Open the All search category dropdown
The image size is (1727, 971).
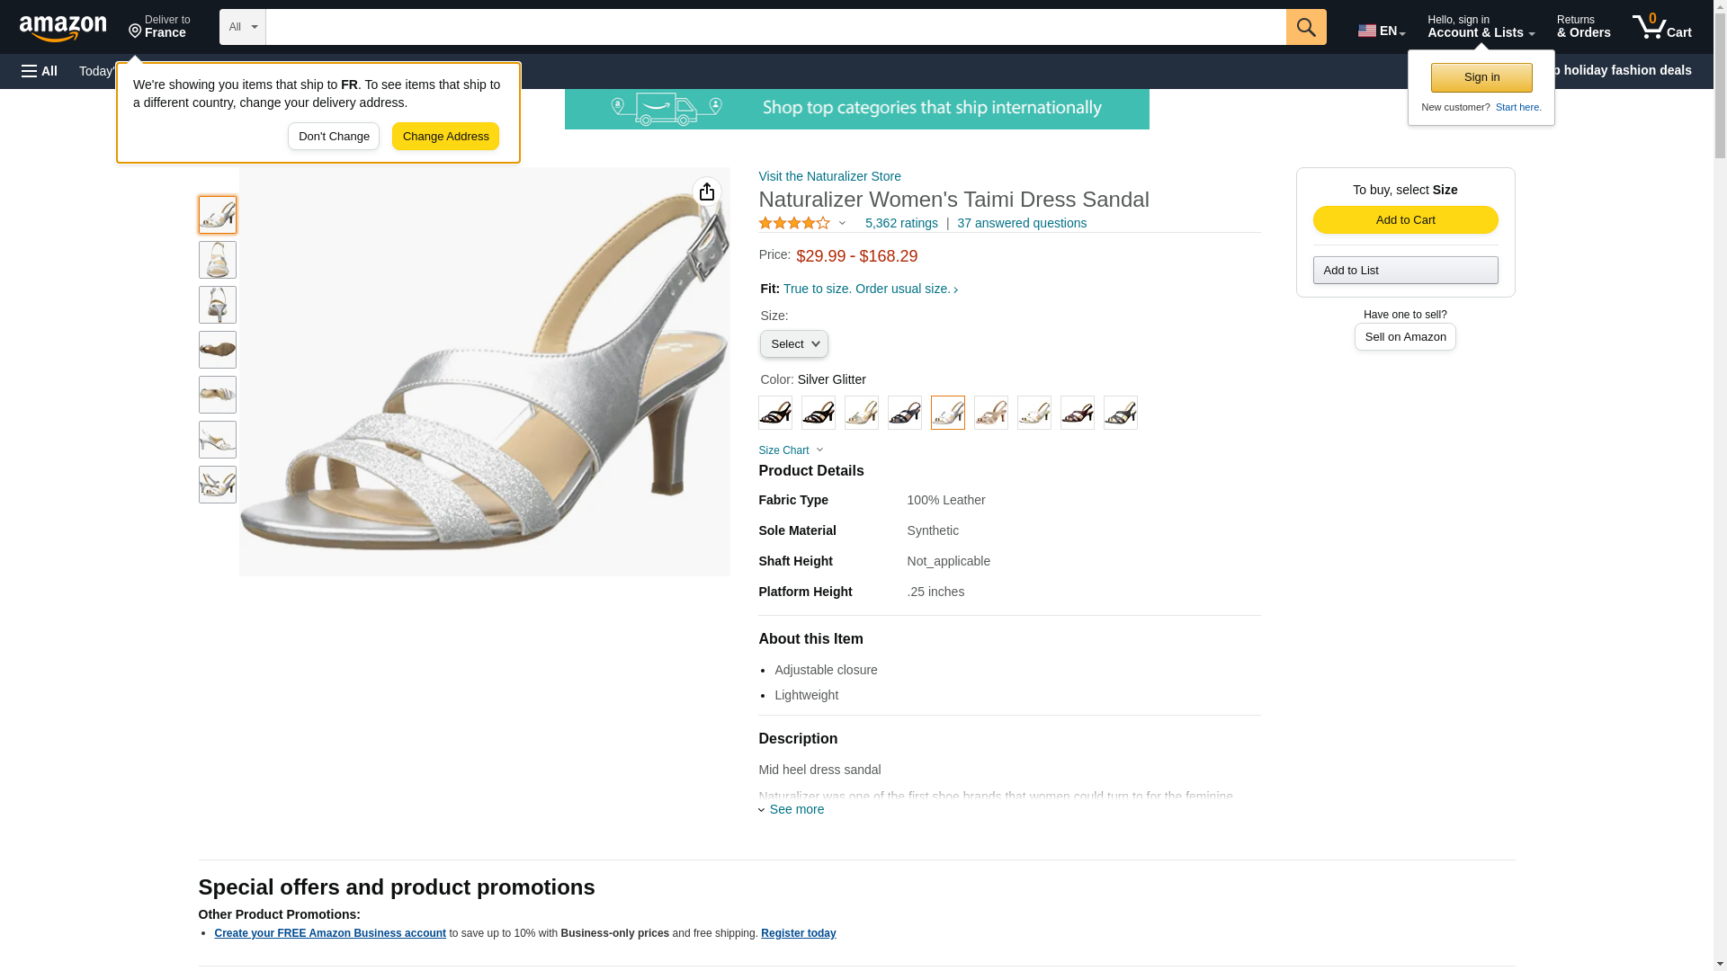pyautogui.click(x=242, y=27)
